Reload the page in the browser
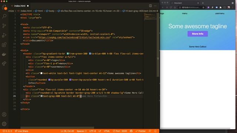The height and width of the screenshot is (133, 237). [171, 7]
